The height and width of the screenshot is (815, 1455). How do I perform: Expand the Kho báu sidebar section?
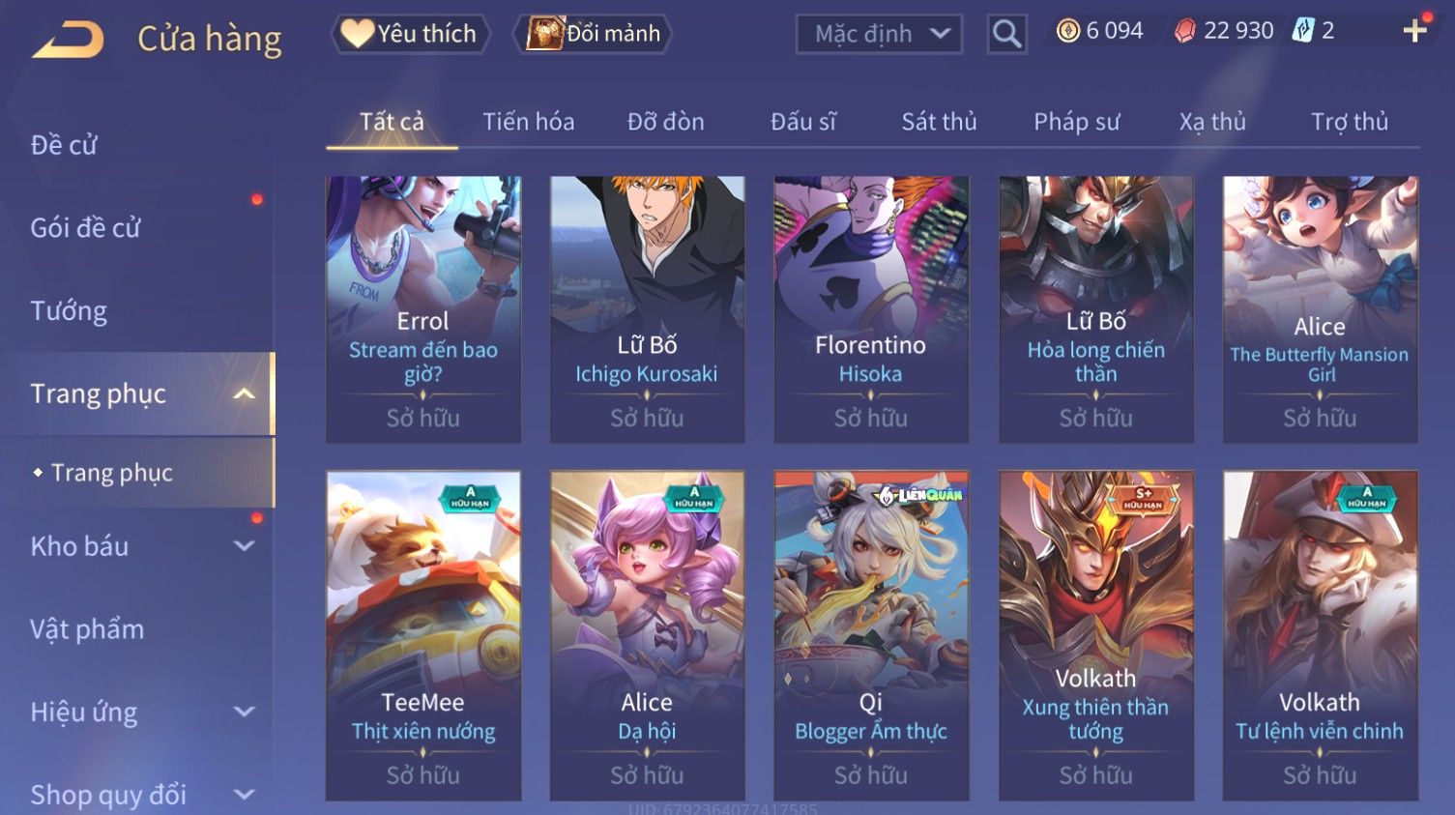[x=245, y=546]
